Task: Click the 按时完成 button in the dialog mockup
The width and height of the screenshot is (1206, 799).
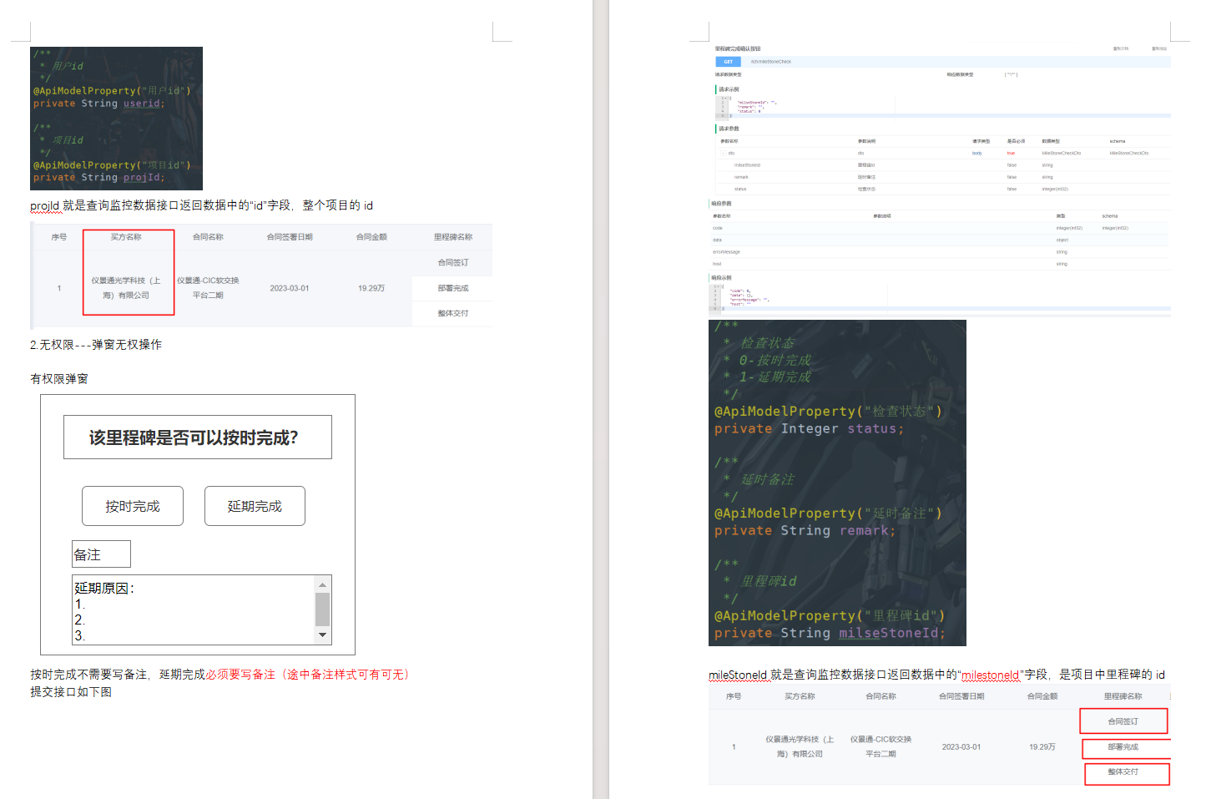Action: (x=133, y=506)
